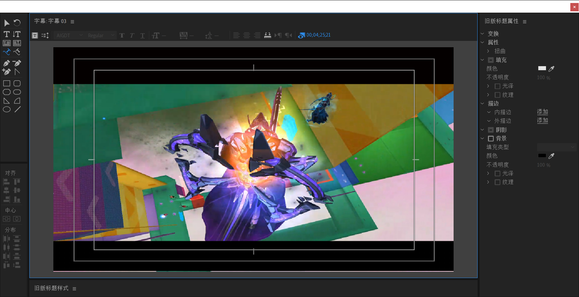
Task: Select the Rotation tool
Action: pyautogui.click(x=17, y=23)
